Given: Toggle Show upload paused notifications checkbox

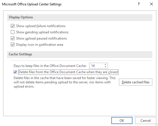Looking at the screenshot, I should (x=12, y=38).
